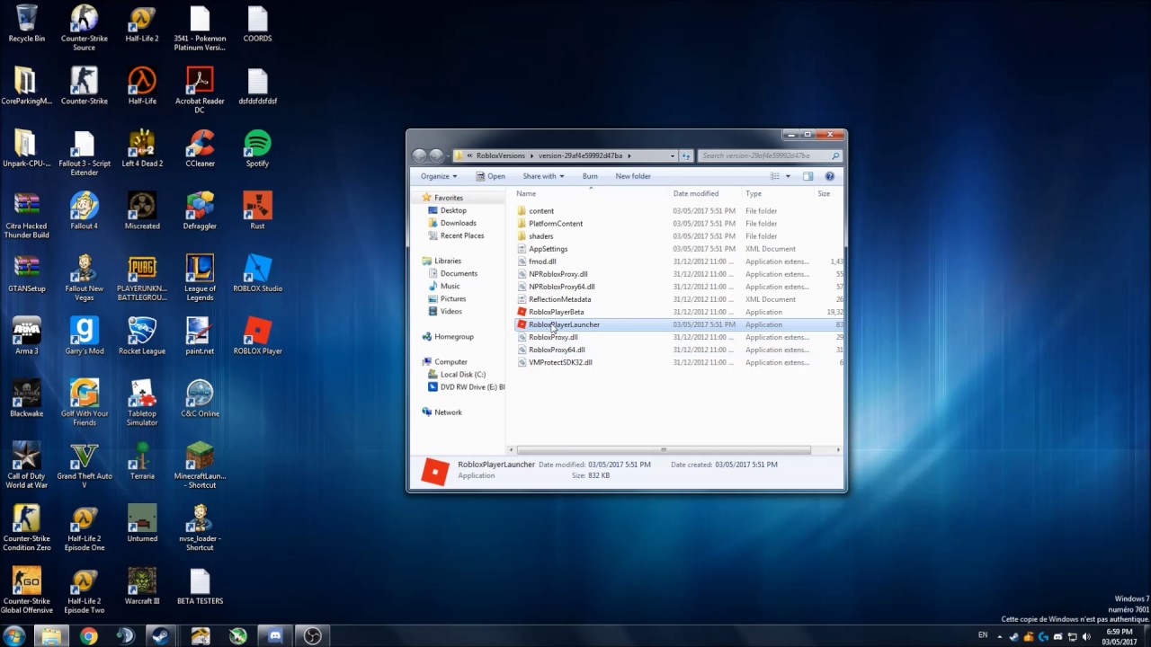Image resolution: width=1151 pixels, height=647 pixels.
Task: Click Explorer back navigation arrow
Action: (420, 155)
